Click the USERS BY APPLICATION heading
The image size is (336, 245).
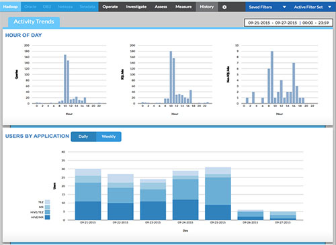37,136
